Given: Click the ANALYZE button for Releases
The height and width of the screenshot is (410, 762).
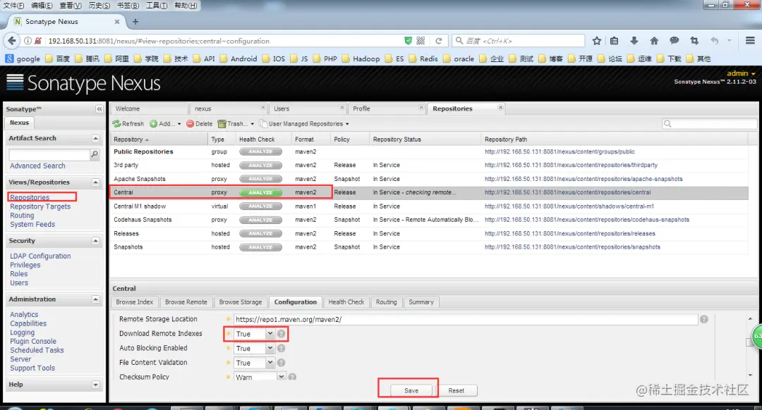Looking at the screenshot, I should [260, 233].
